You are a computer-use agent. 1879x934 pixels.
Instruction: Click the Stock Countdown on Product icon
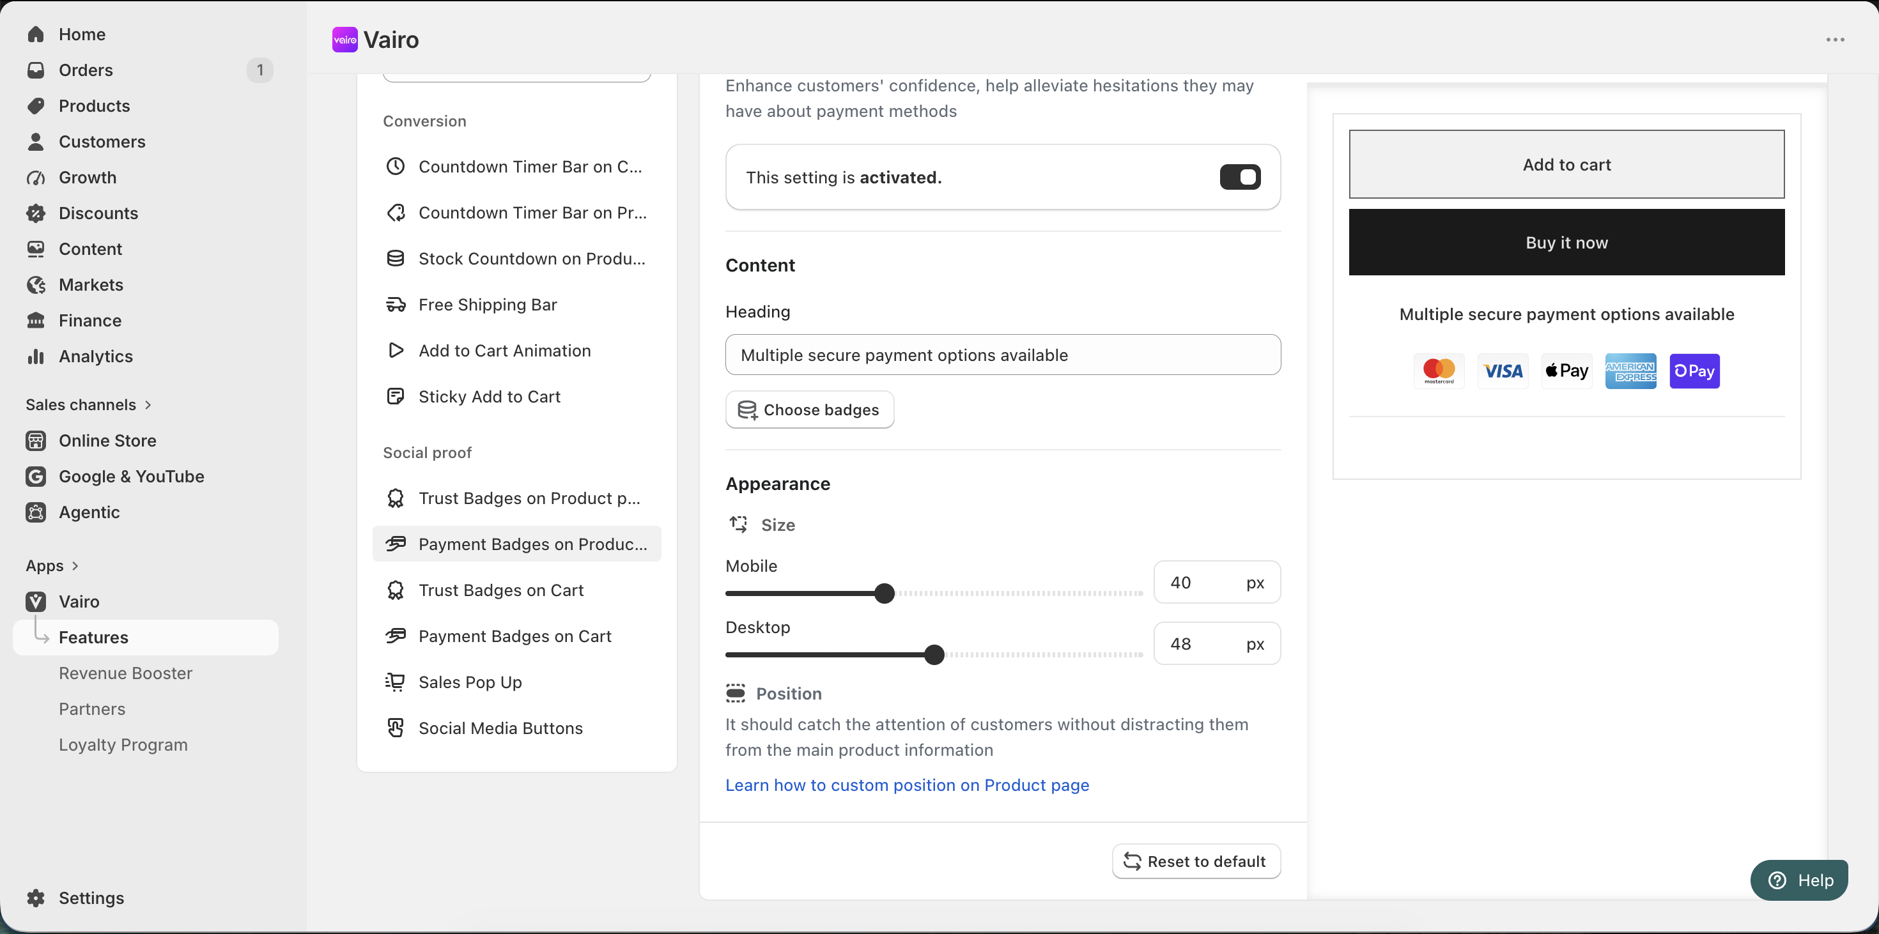(396, 258)
